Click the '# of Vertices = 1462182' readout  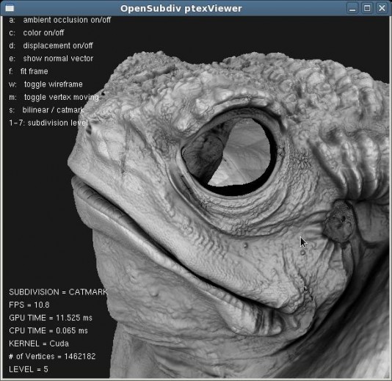52,357
